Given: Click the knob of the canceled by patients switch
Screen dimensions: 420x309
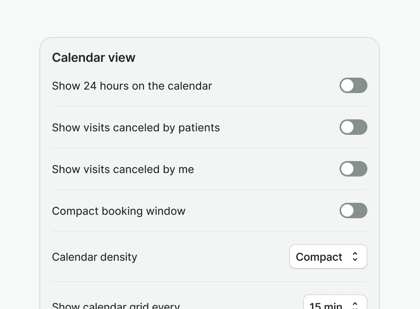Looking at the screenshot, I should pyautogui.click(x=347, y=127).
